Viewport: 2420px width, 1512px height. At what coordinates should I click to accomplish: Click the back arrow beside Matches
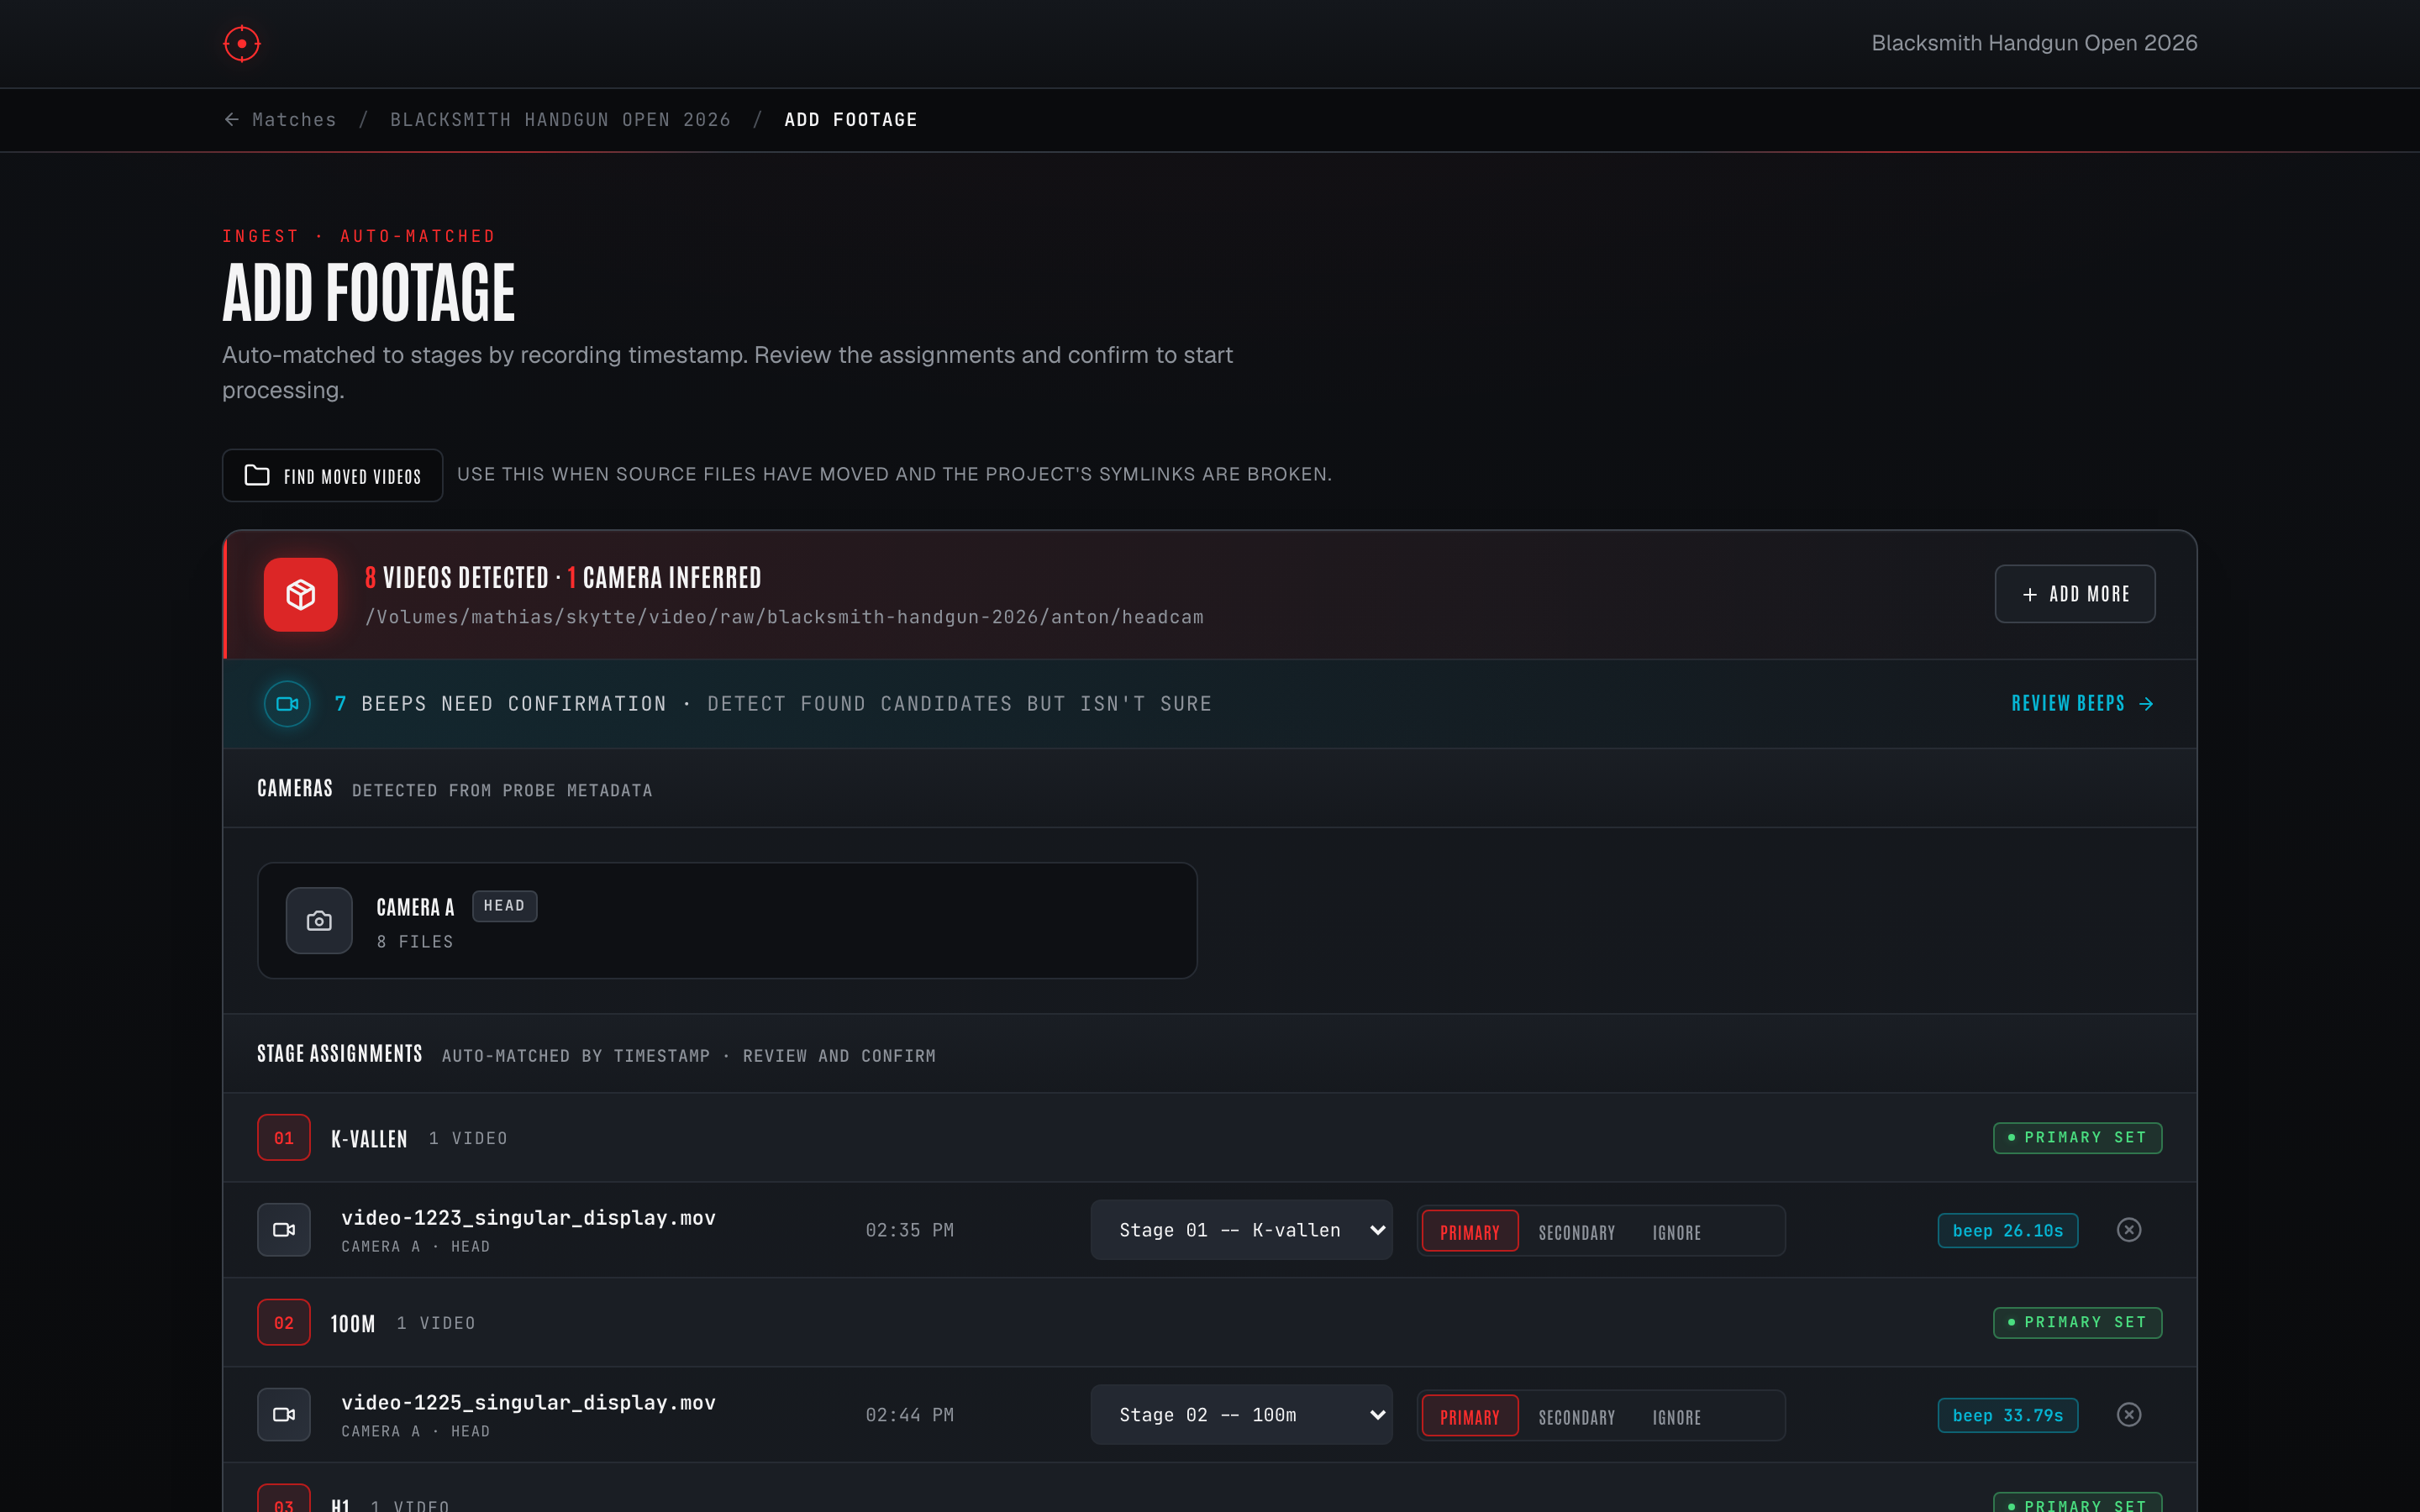[x=231, y=119]
